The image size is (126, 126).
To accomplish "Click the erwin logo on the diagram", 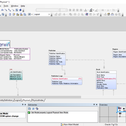I will click(5, 44).
